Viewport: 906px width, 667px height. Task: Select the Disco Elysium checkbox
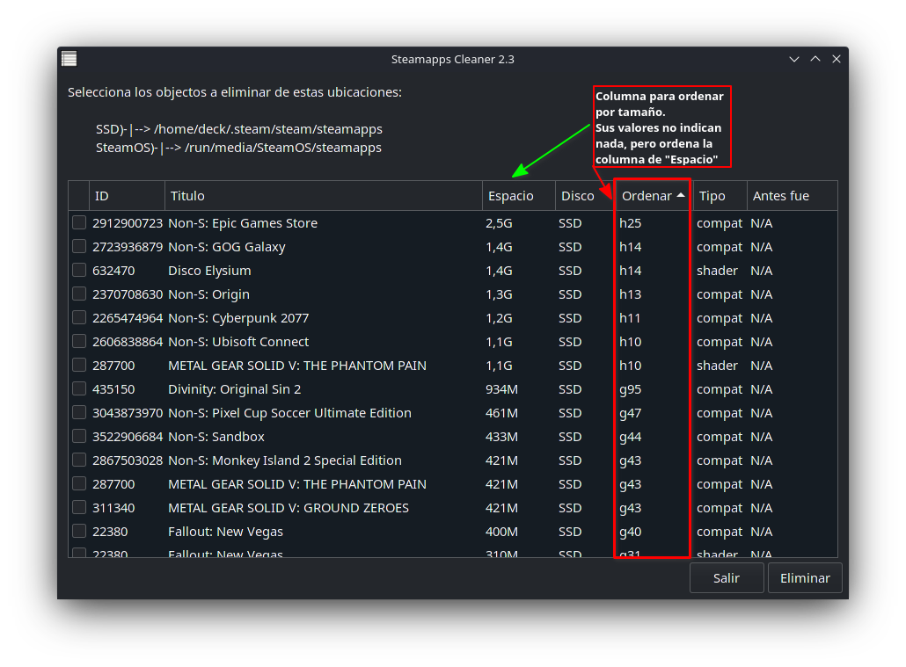(x=79, y=270)
